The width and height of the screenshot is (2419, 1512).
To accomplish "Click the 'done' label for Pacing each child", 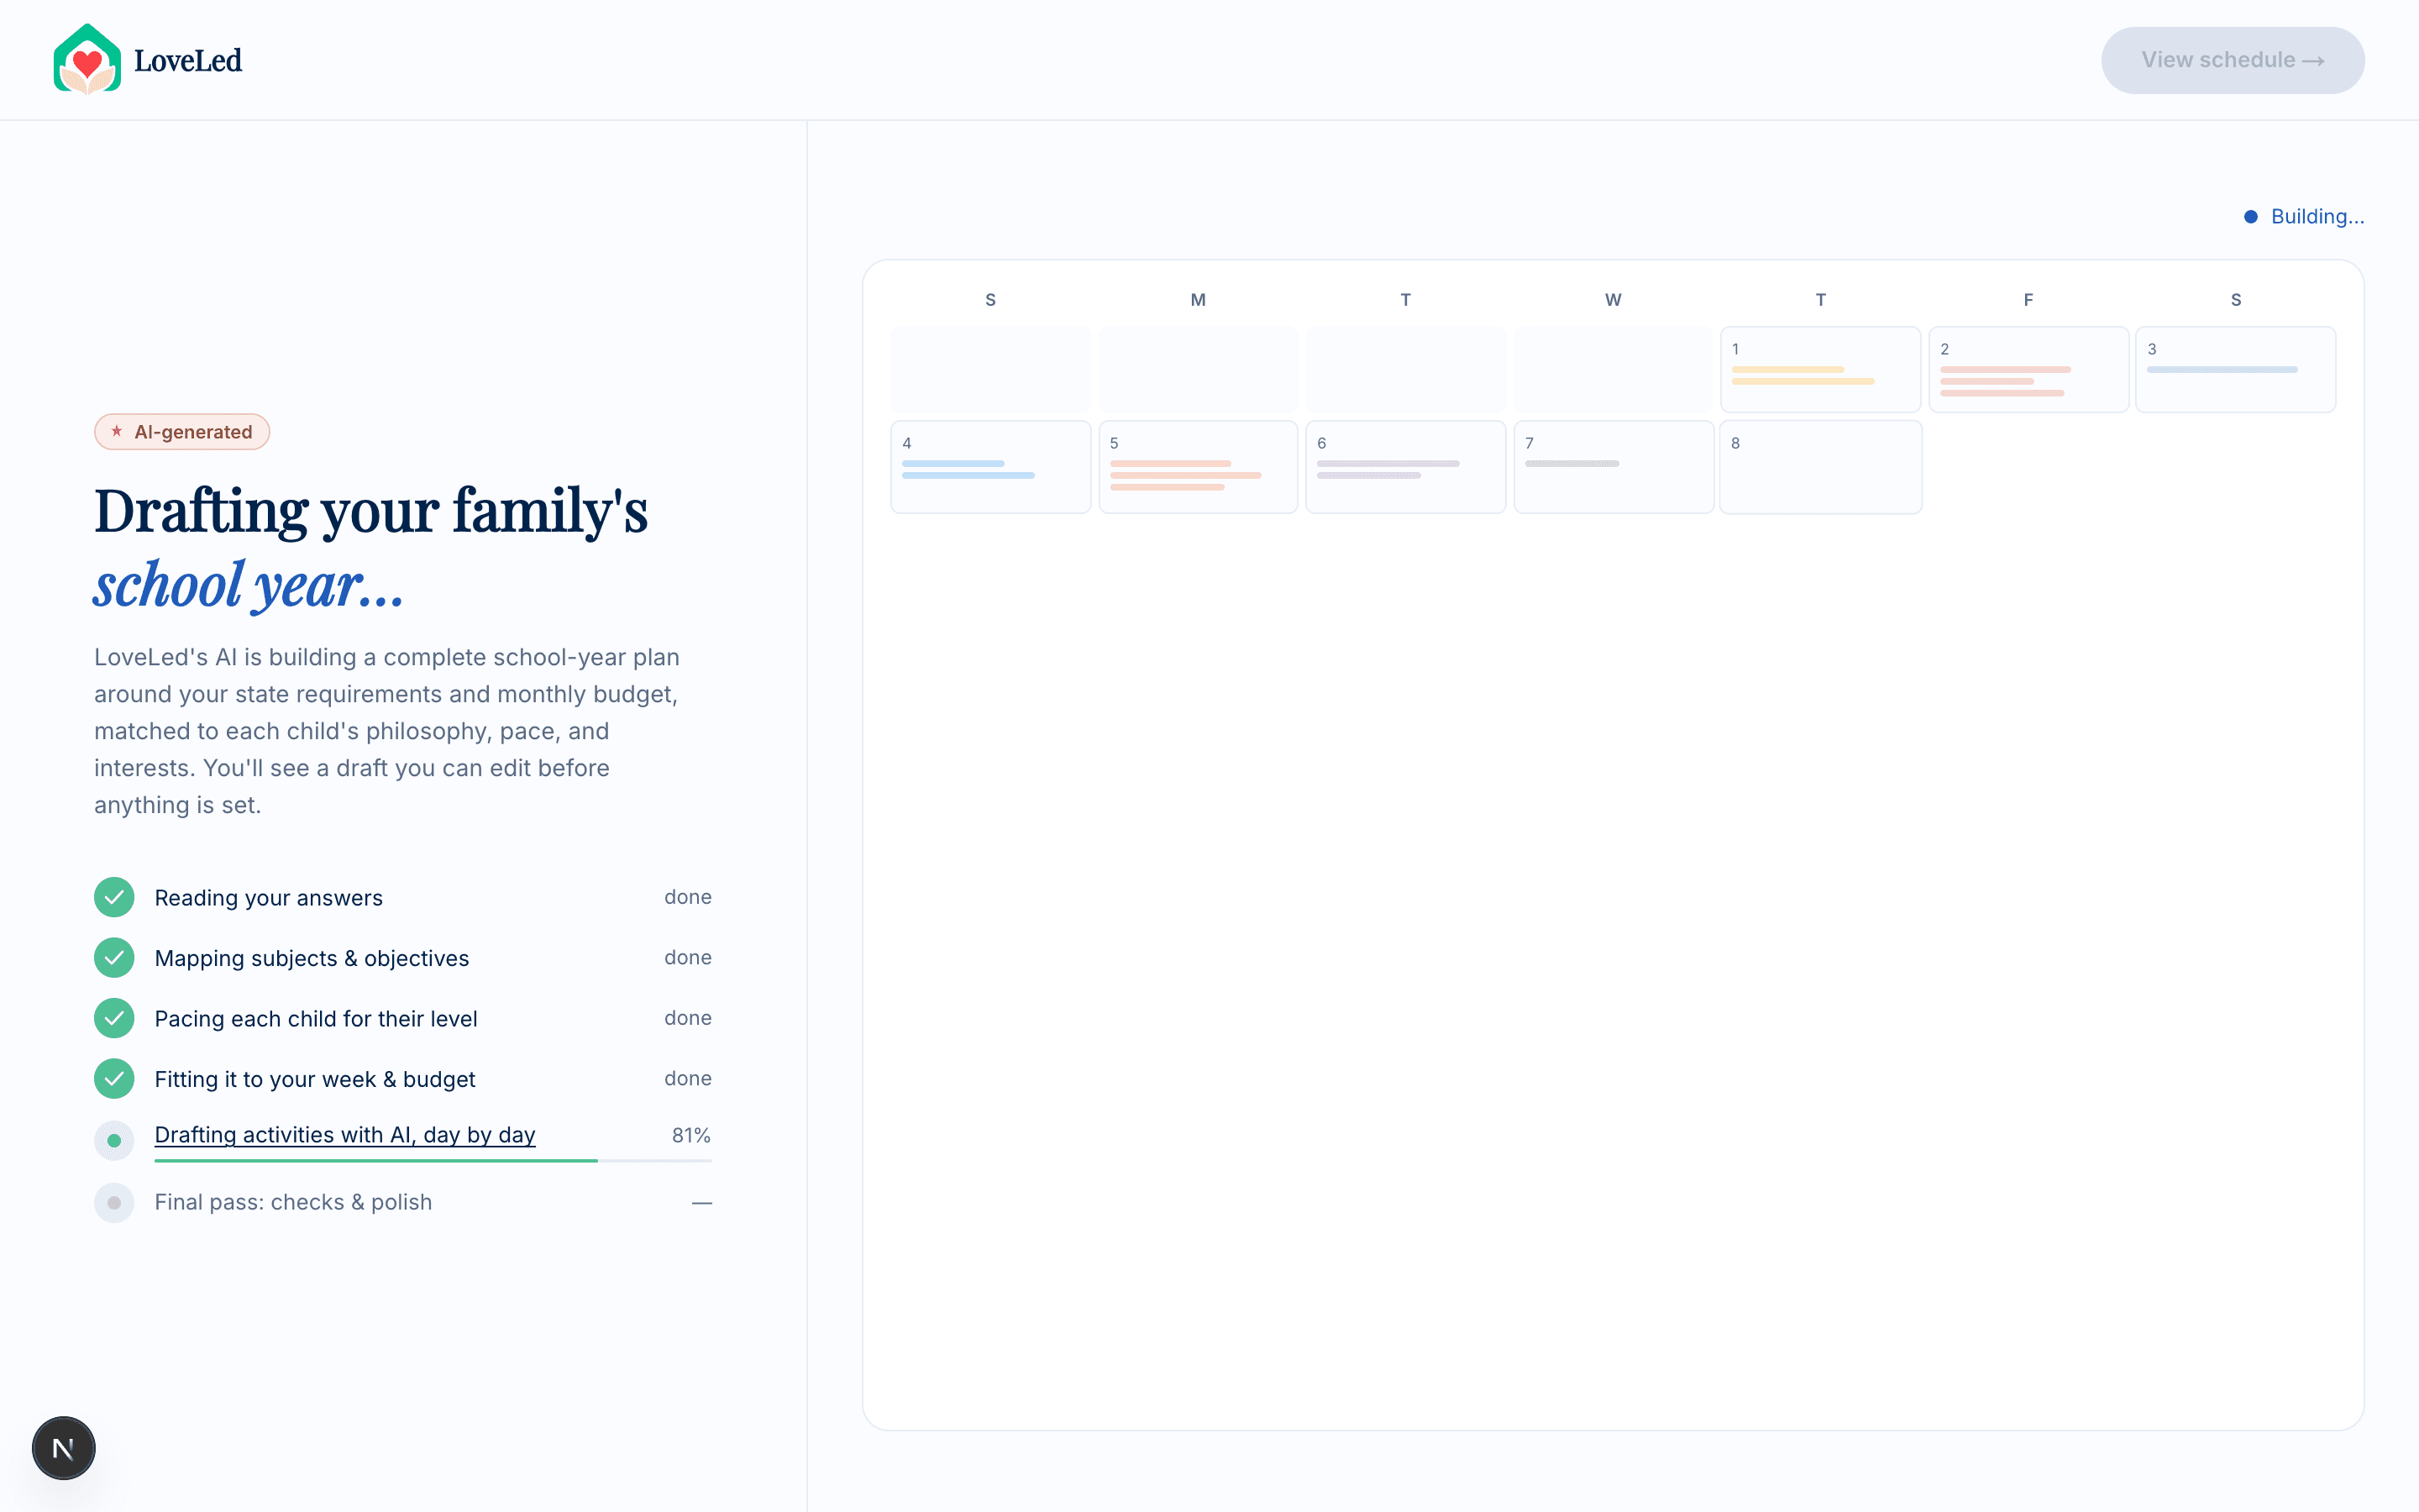I will (688, 1018).
